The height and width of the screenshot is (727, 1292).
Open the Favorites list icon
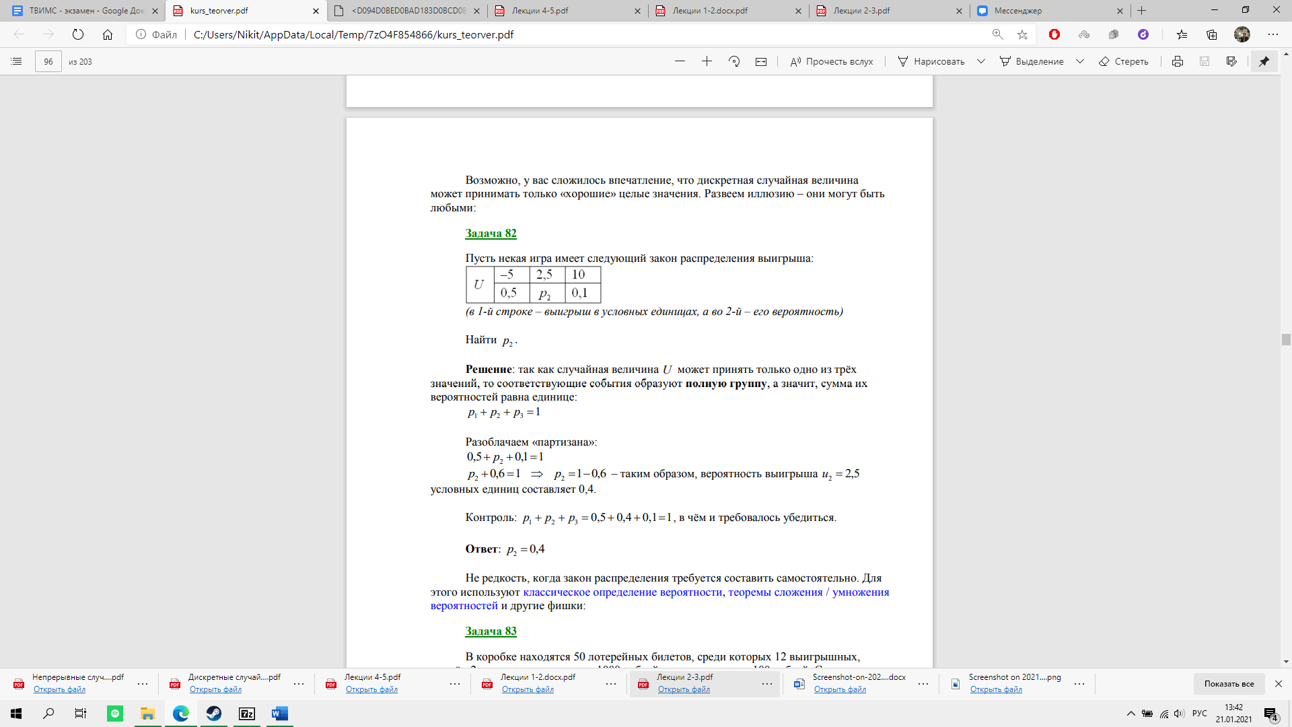click(x=1182, y=34)
